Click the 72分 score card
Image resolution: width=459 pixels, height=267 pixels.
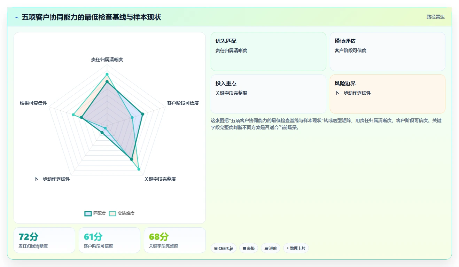(x=44, y=240)
